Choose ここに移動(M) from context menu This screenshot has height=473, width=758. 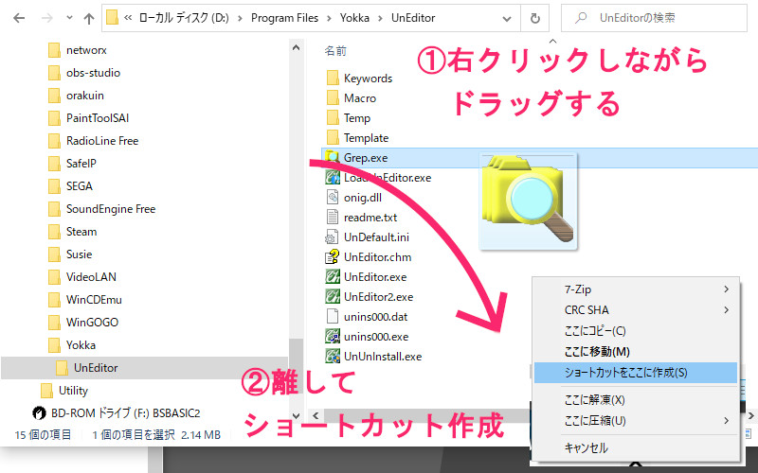[x=636, y=351]
